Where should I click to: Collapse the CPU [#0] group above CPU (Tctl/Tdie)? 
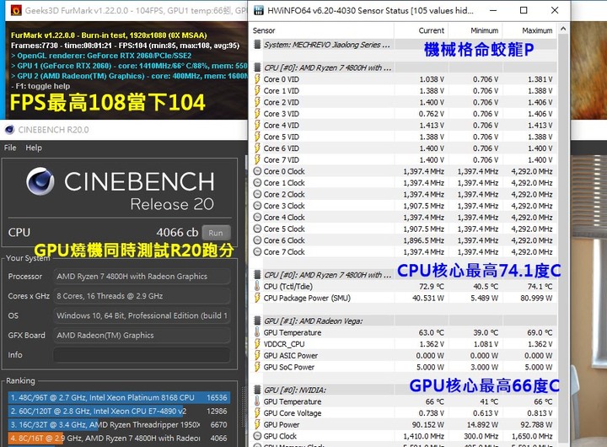[x=257, y=275]
